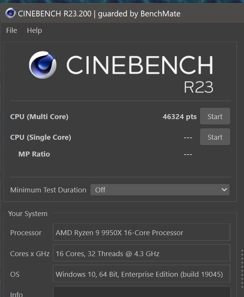Viewport: 244px width, 297px height.
Task: Click the R23 version text under the logo
Action: point(198,87)
